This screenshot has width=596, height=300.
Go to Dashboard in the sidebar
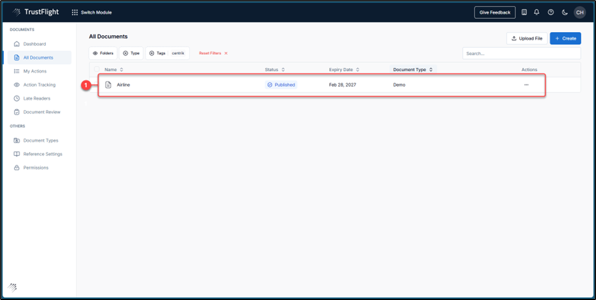35,44
